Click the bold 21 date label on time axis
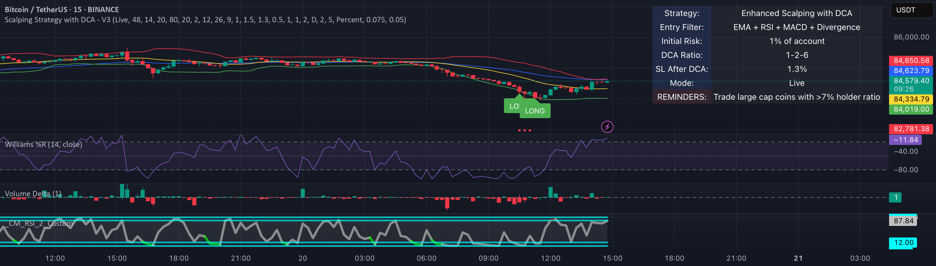936x266 pixels. [798, 258]
